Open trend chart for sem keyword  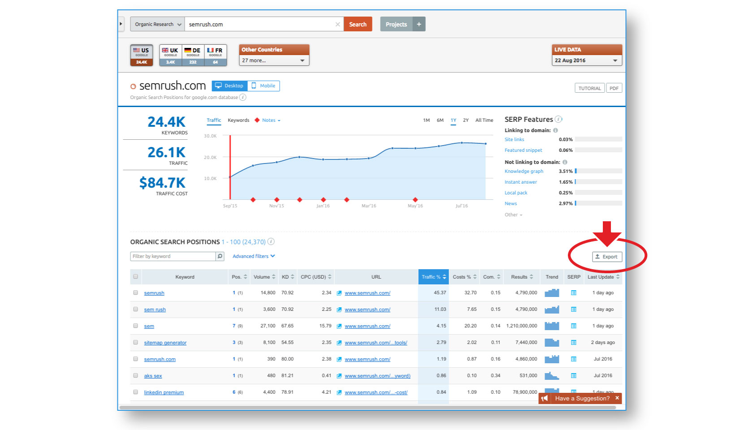pyautogui.click(x=552, y=326)
